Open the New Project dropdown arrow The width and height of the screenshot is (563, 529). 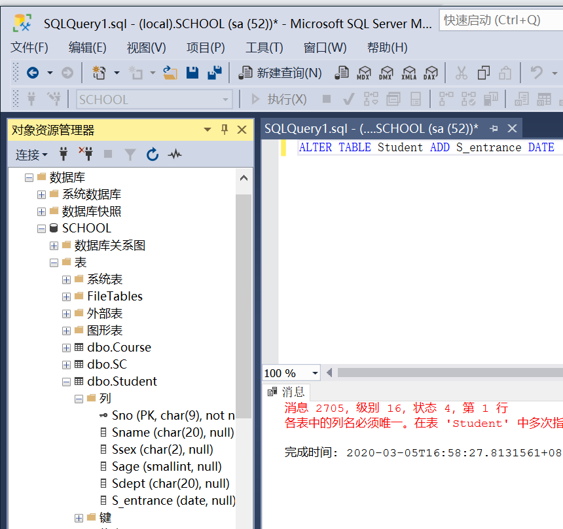(117, 73)
